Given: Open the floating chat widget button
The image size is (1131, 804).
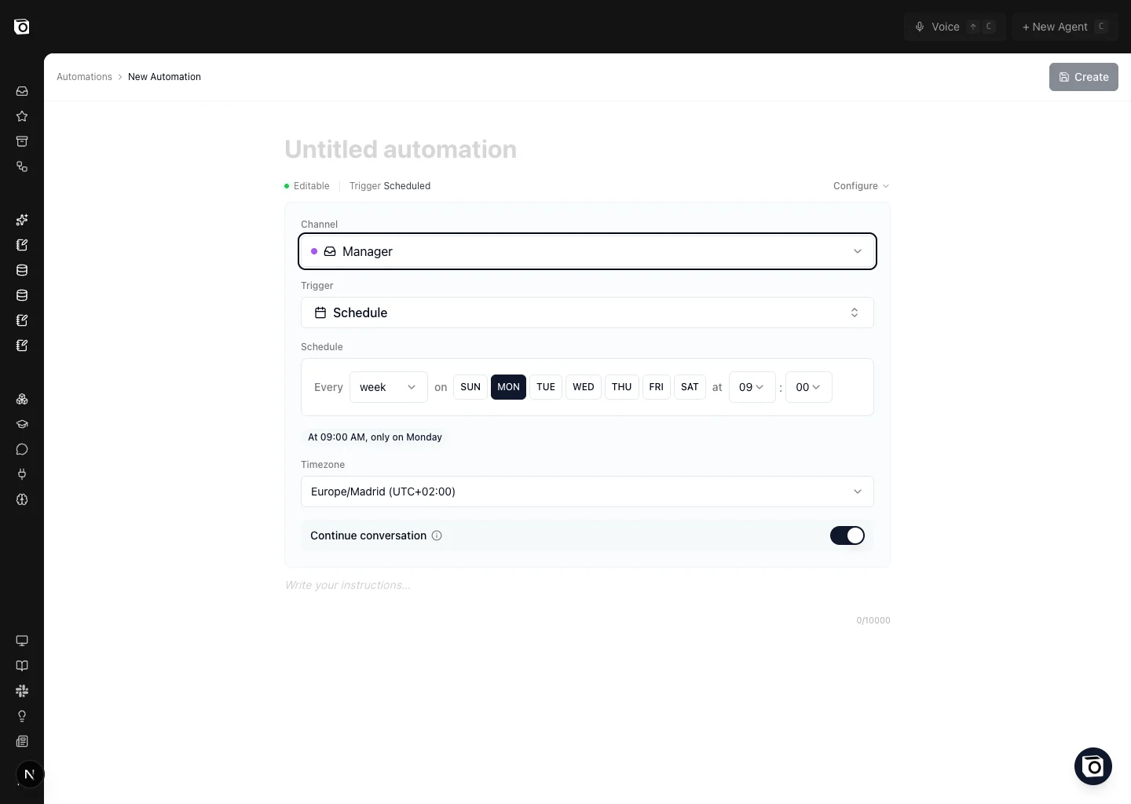Looking at the screenshot, I should (1093, 766).
